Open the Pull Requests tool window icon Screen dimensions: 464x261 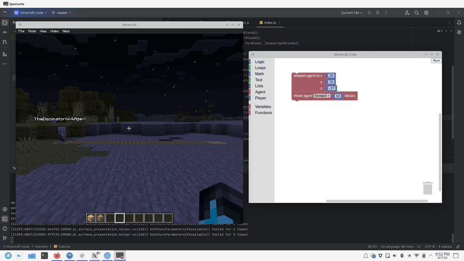(4, 42)
